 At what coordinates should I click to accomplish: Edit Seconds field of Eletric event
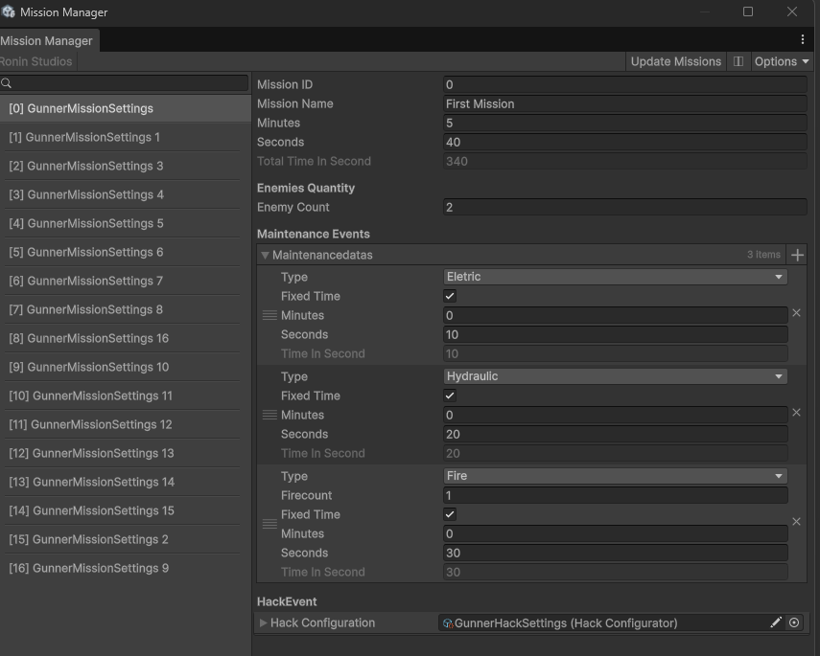pyautogui.click(x=615, y=335)
